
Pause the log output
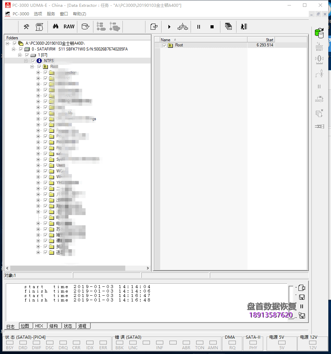(302, 306)
